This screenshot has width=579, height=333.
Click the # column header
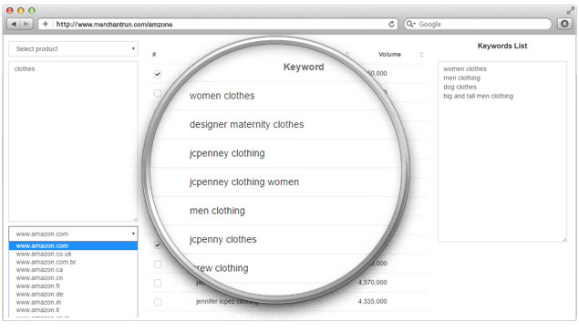pyautogui.click(x=154, y=55)
